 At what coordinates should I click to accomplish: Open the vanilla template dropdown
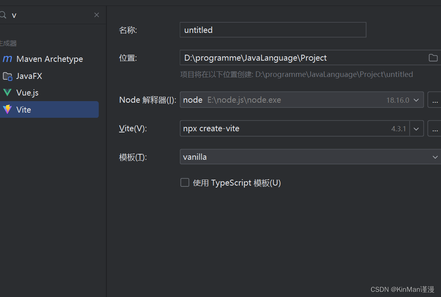[310, 157]
